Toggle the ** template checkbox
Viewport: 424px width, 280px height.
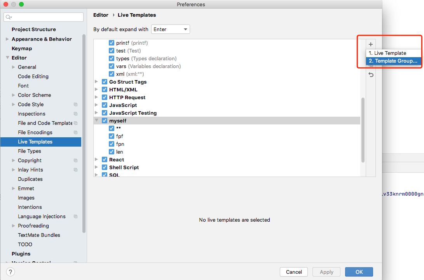[x=112, y=128]
